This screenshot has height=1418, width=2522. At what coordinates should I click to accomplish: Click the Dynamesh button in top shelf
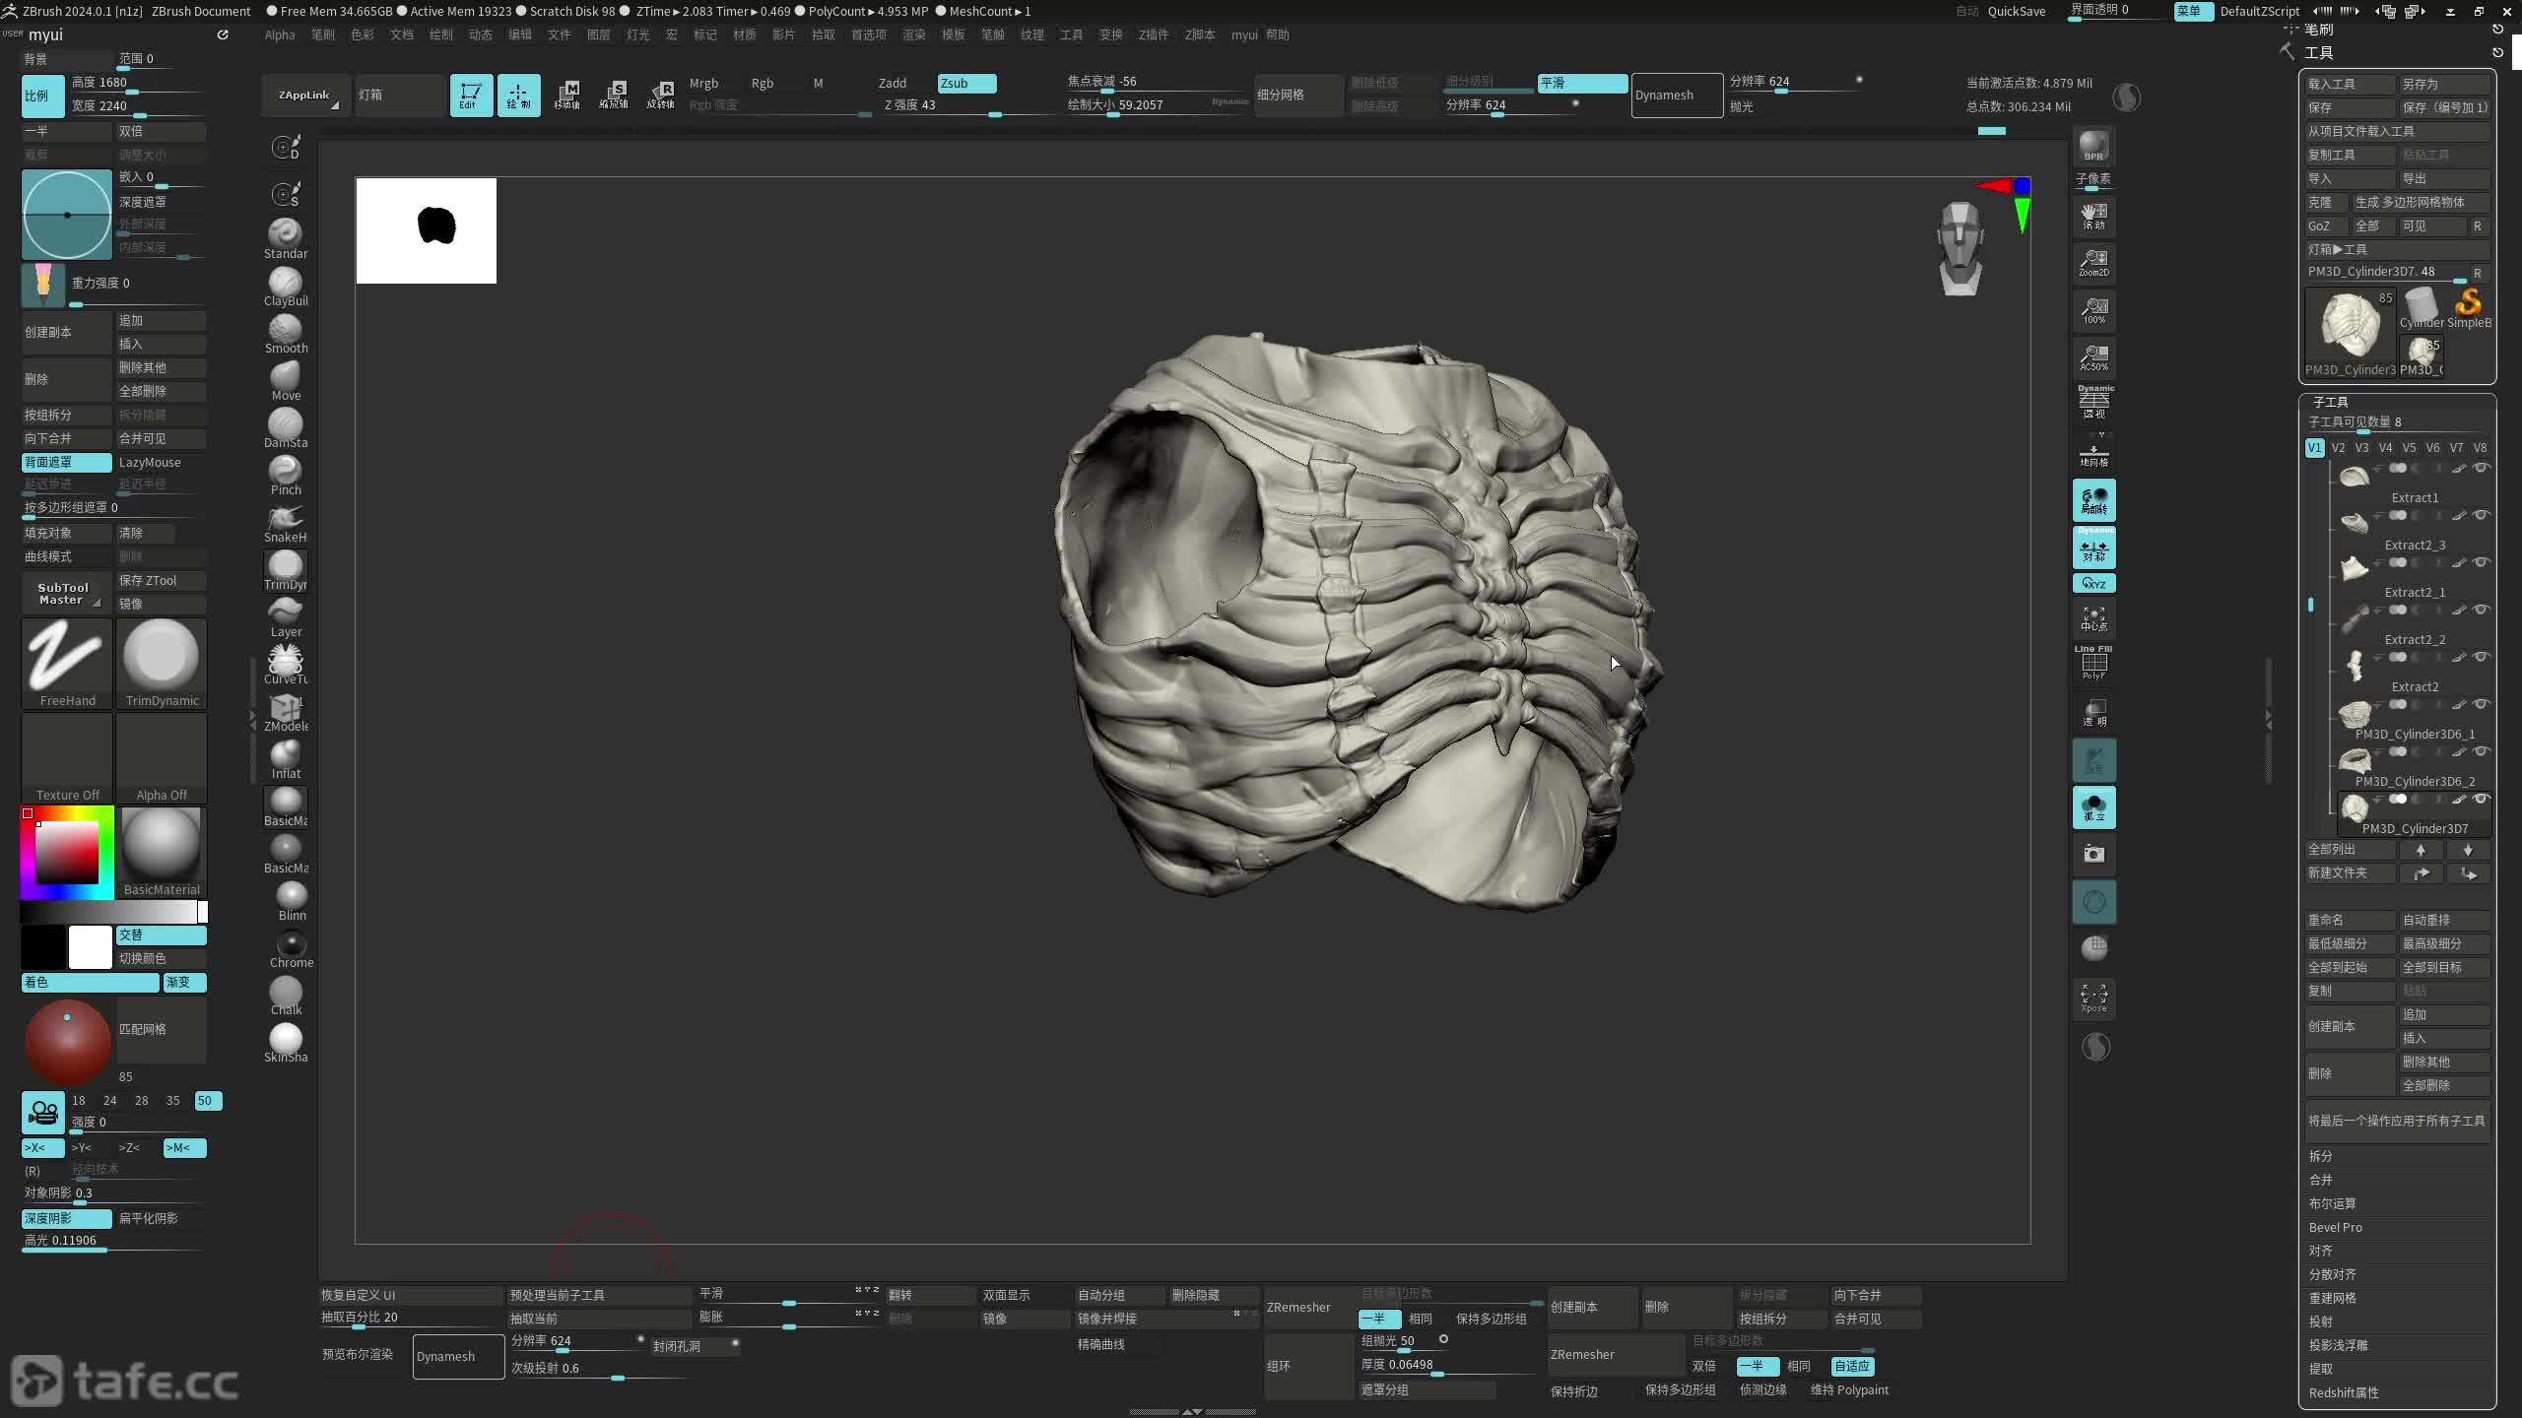1676,95
